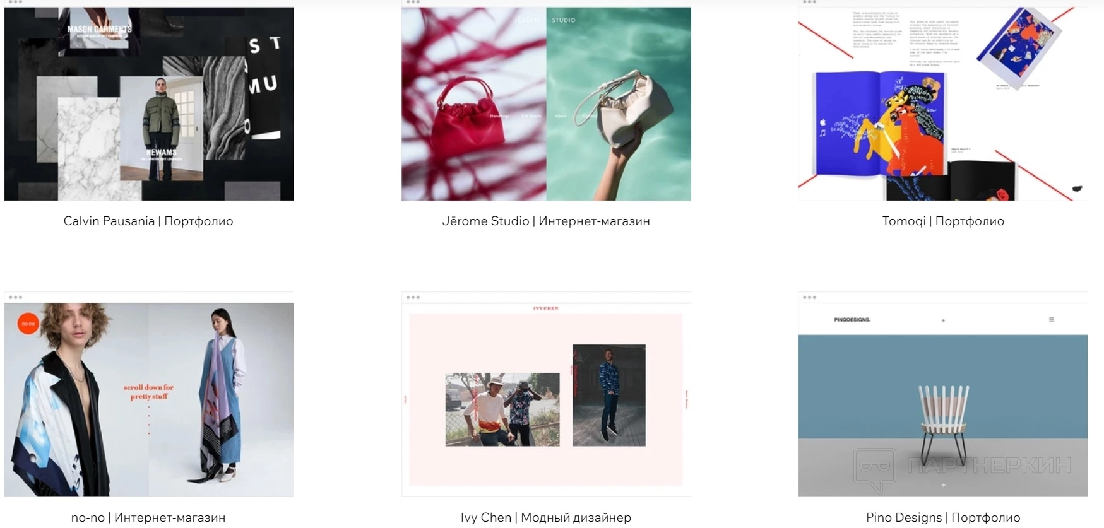Click the 'Tomoqi | Портфолио' caption
This screenshot has width=1104, height=528.
(943, 221)
